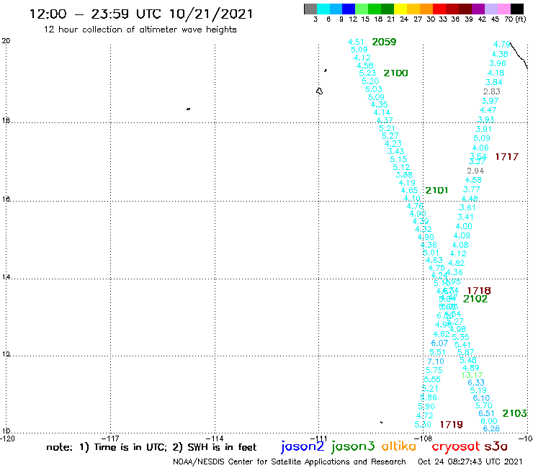Click the 5.90 wave height value
Viewport: 533px width, 468px height.
pyautogui.click(x=426, y=407)
